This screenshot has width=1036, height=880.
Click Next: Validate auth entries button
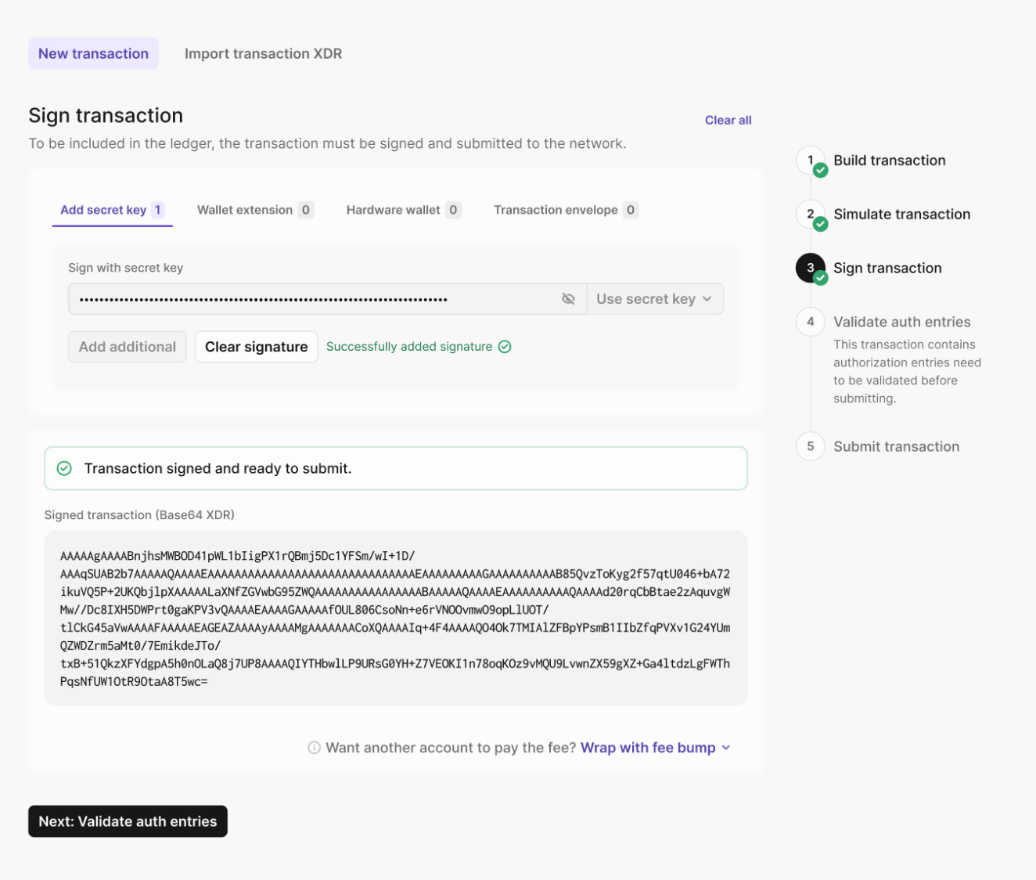tap(128, 821)
